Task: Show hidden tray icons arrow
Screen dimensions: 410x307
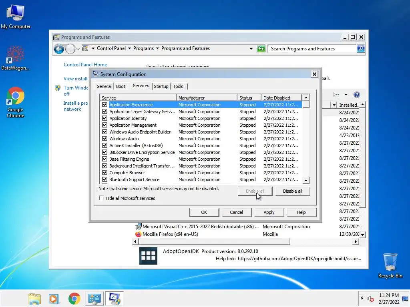Action: point(362,298)
